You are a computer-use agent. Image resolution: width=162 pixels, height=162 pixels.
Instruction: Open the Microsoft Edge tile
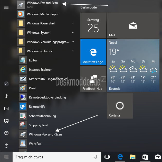click(x=93, y=52)
